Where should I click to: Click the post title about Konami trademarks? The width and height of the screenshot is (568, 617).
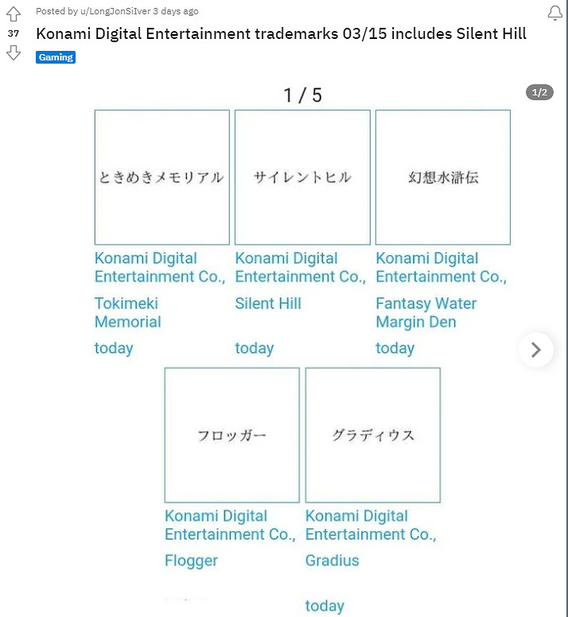coord(281,33)
